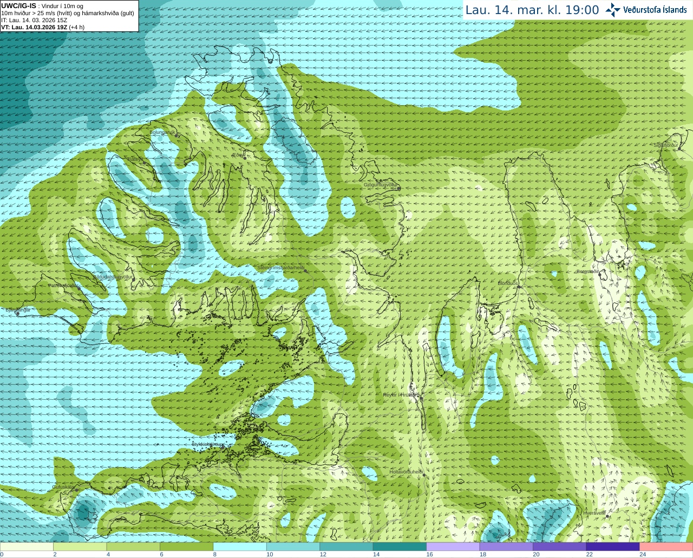Viewport: 693px width, 558px height.
Task: Click the 'Veðurstofa Íslands' wordmark text
Action: tap(655, 10)
